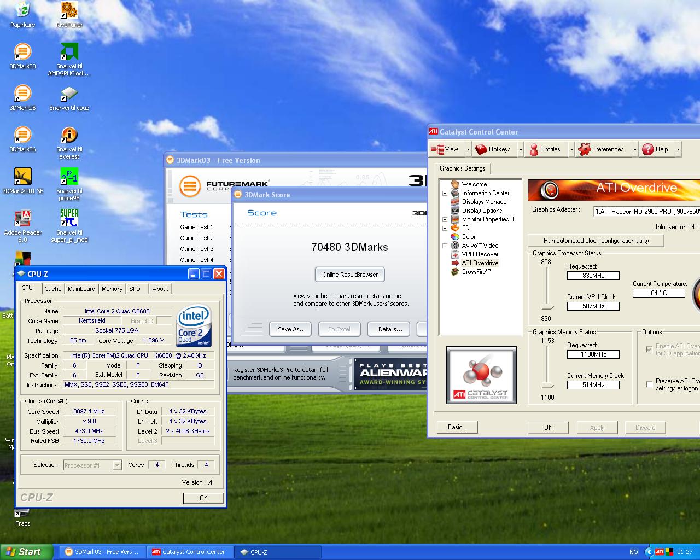
Task: Switch to 3DMark03 taskbar button
Action: click(x=102, y=552)
